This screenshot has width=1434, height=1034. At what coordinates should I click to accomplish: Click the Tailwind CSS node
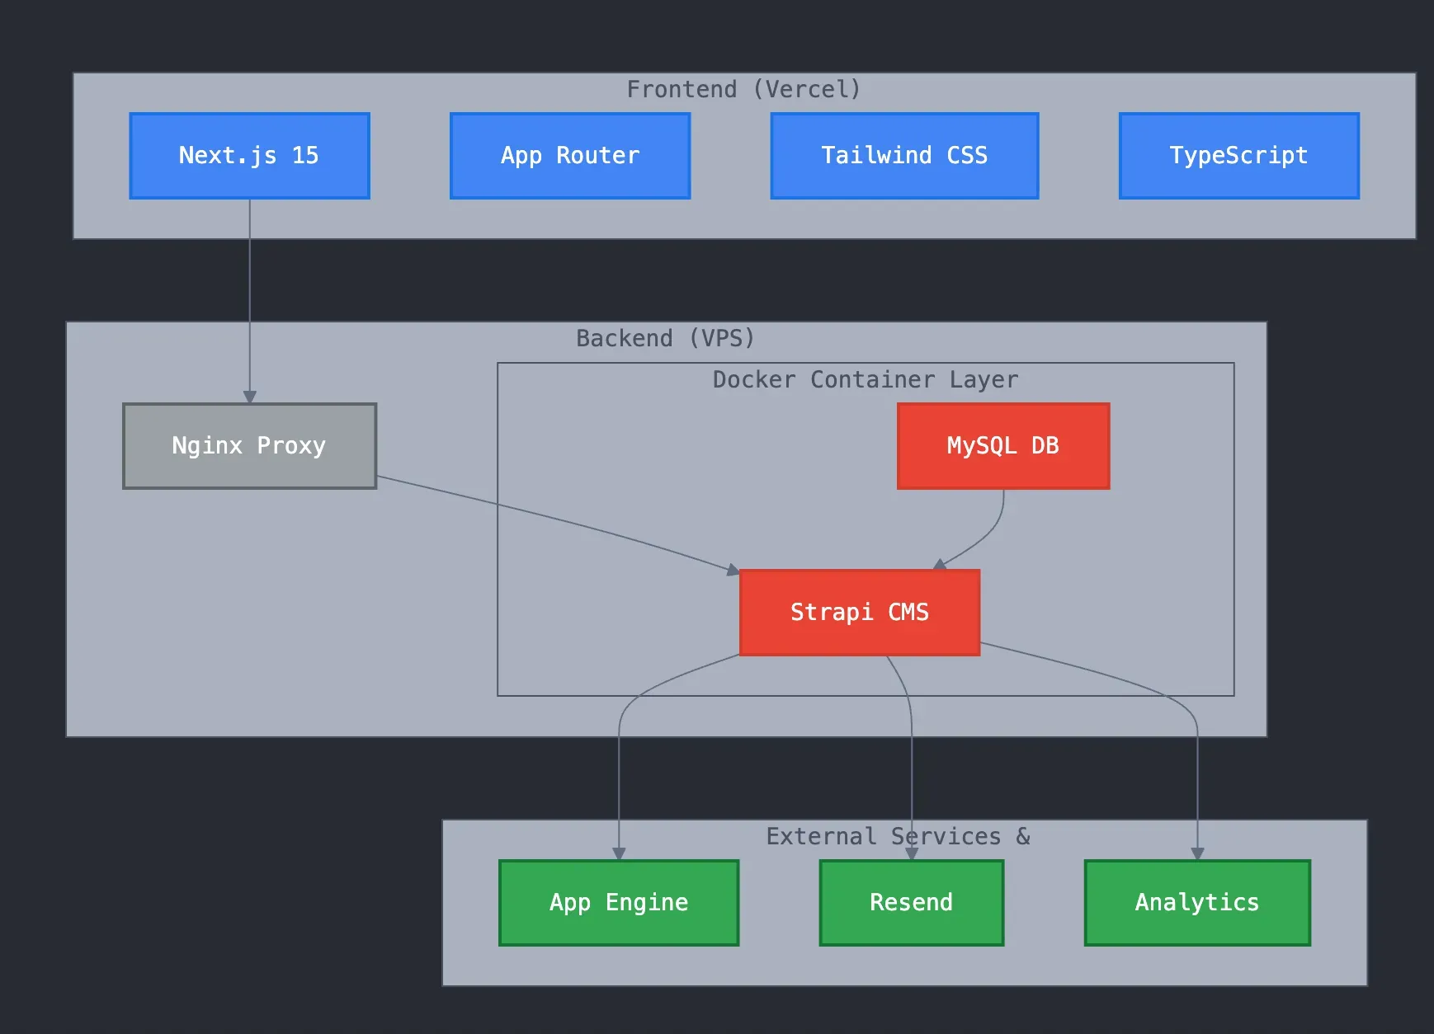[904, 156]
